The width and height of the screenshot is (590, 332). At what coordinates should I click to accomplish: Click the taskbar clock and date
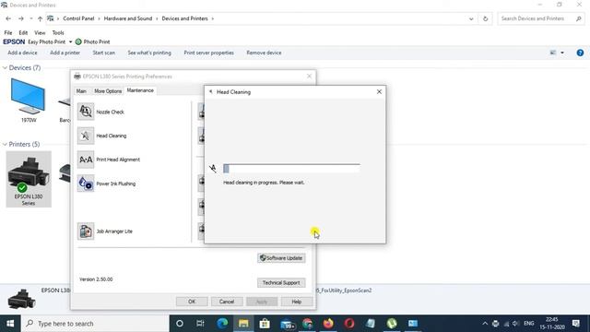click(x=552, y=324)
